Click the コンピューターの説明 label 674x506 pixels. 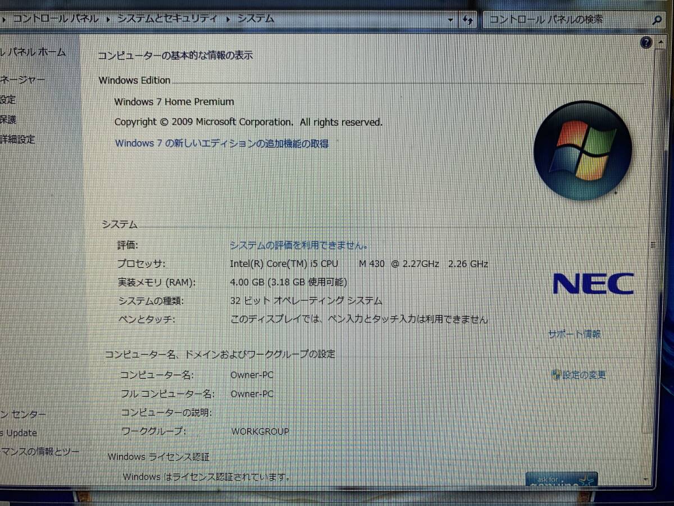coord(166,413)
